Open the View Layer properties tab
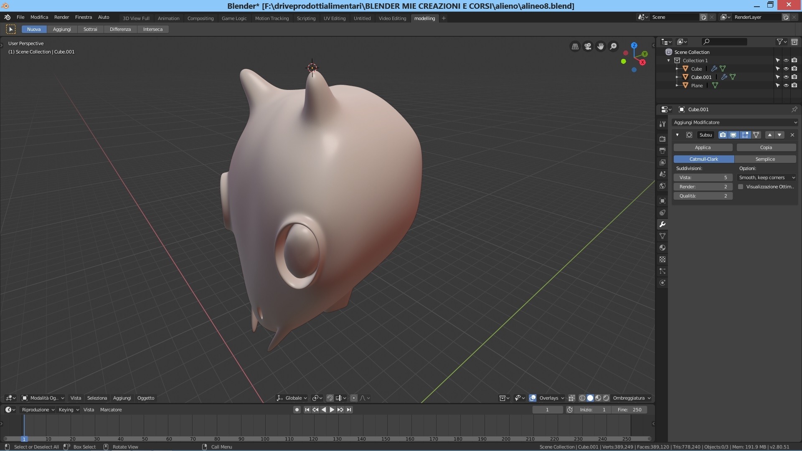This screenshot has height=451, width=802. coord(662,162)
